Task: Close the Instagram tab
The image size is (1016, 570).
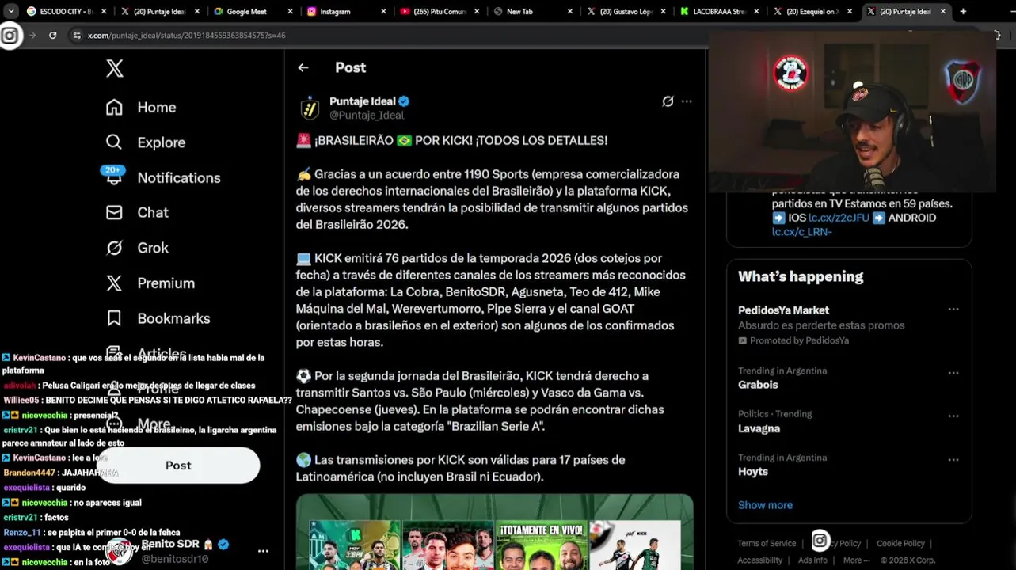Action: tap(383, 12)
